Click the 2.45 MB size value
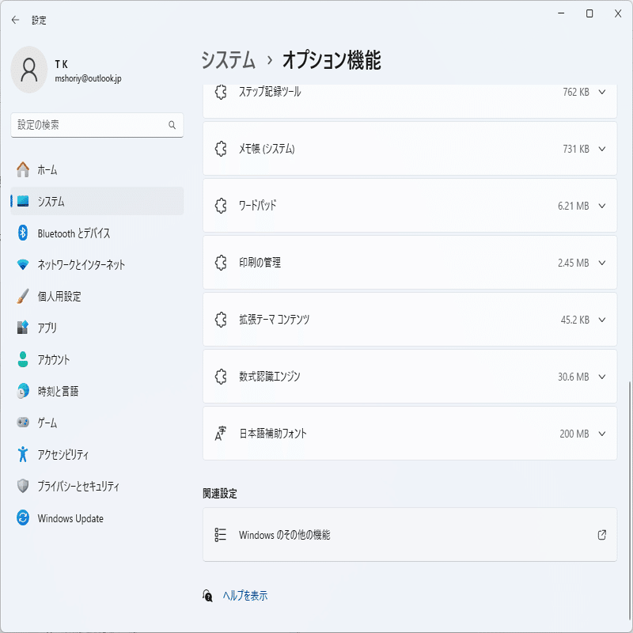The image size is (633, 633). tap(573, 263)
